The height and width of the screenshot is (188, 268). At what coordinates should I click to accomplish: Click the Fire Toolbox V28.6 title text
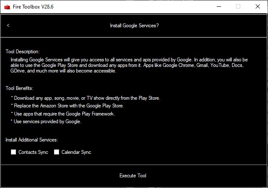coord(33,7)
